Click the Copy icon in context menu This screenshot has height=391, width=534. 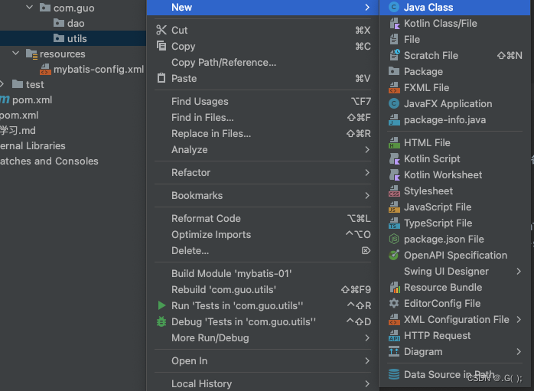[x=161, y=46]
